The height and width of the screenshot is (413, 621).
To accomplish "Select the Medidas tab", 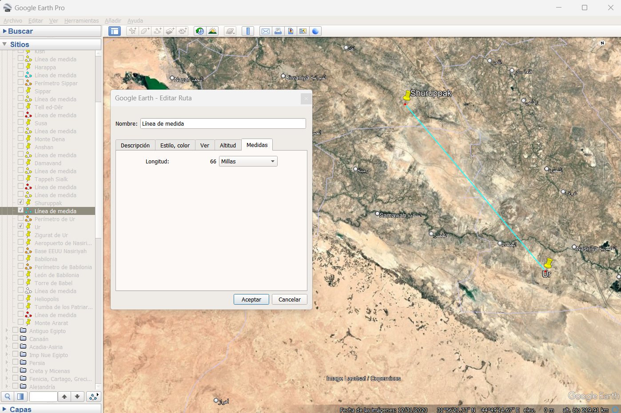I will (x=257, y=145).
